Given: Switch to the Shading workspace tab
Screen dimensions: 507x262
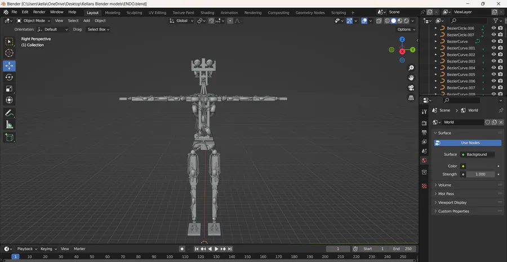Looking at the screenshot, I should pyautogui.click(x=207, y=12).
